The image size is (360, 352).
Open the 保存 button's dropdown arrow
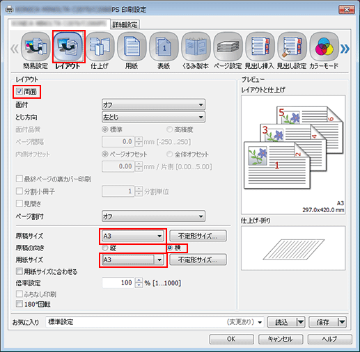pyautogui.click(x=342, y=322)
